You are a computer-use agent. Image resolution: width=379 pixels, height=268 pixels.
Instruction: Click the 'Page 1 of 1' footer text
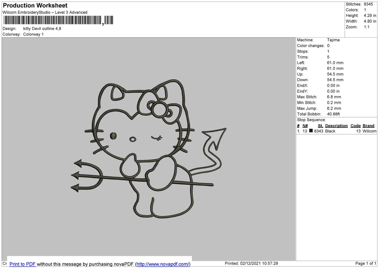[x=366, y=263]
